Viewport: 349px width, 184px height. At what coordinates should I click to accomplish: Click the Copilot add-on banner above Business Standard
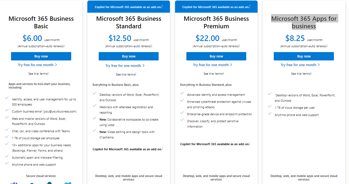pos(129,7)
